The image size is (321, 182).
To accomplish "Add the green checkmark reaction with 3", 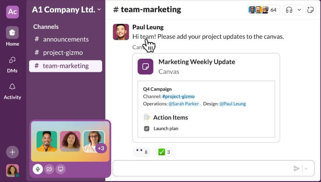I will (164, 152).
